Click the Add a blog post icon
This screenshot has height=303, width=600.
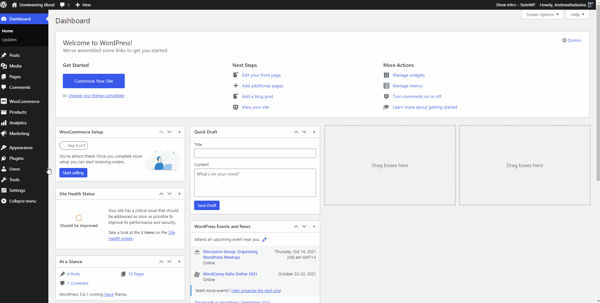[236, 96]
